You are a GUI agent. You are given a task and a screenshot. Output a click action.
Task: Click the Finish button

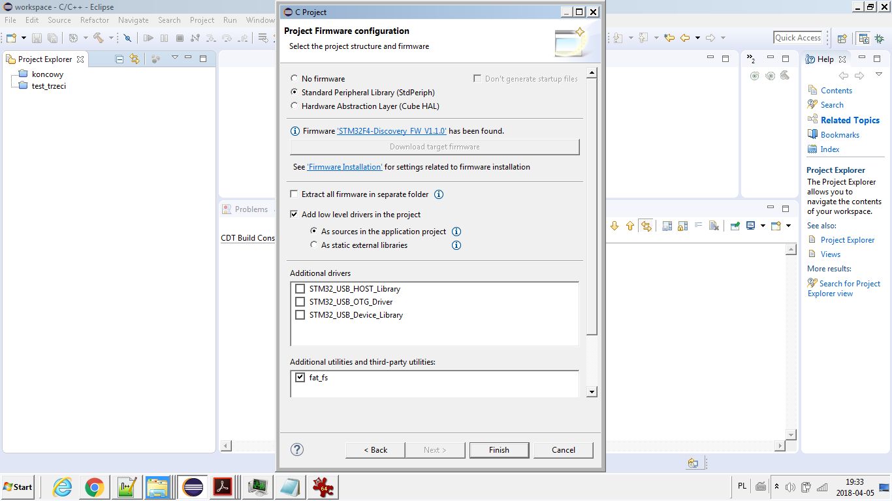[499, 450]
